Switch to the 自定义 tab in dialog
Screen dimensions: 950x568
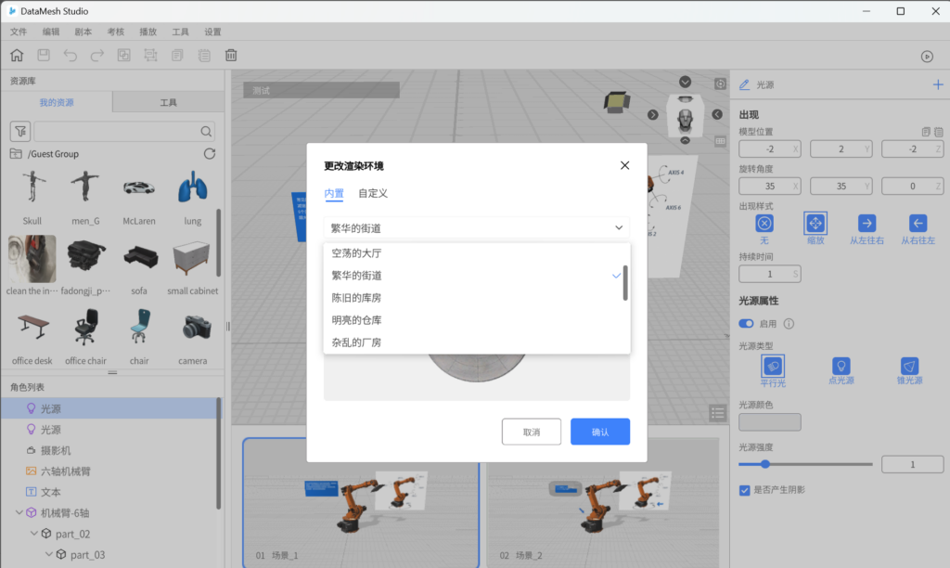click(x=373, y=193)
